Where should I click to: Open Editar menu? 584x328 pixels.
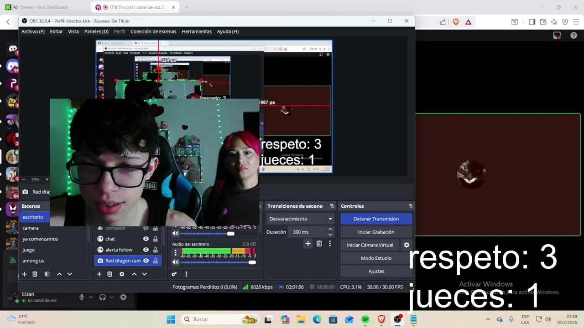[56, 31]
